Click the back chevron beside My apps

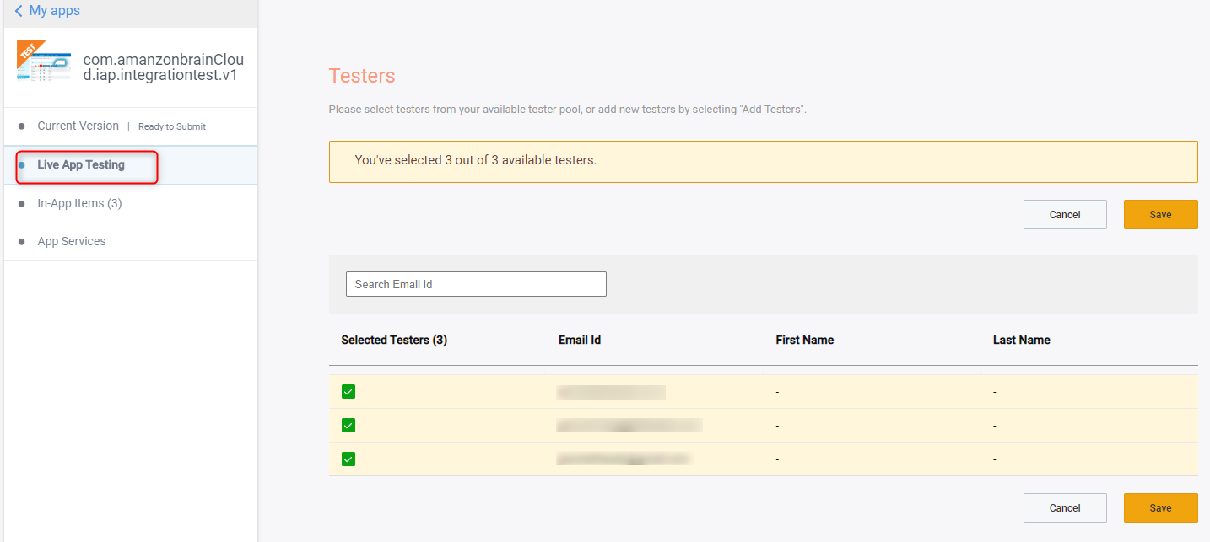19,11
